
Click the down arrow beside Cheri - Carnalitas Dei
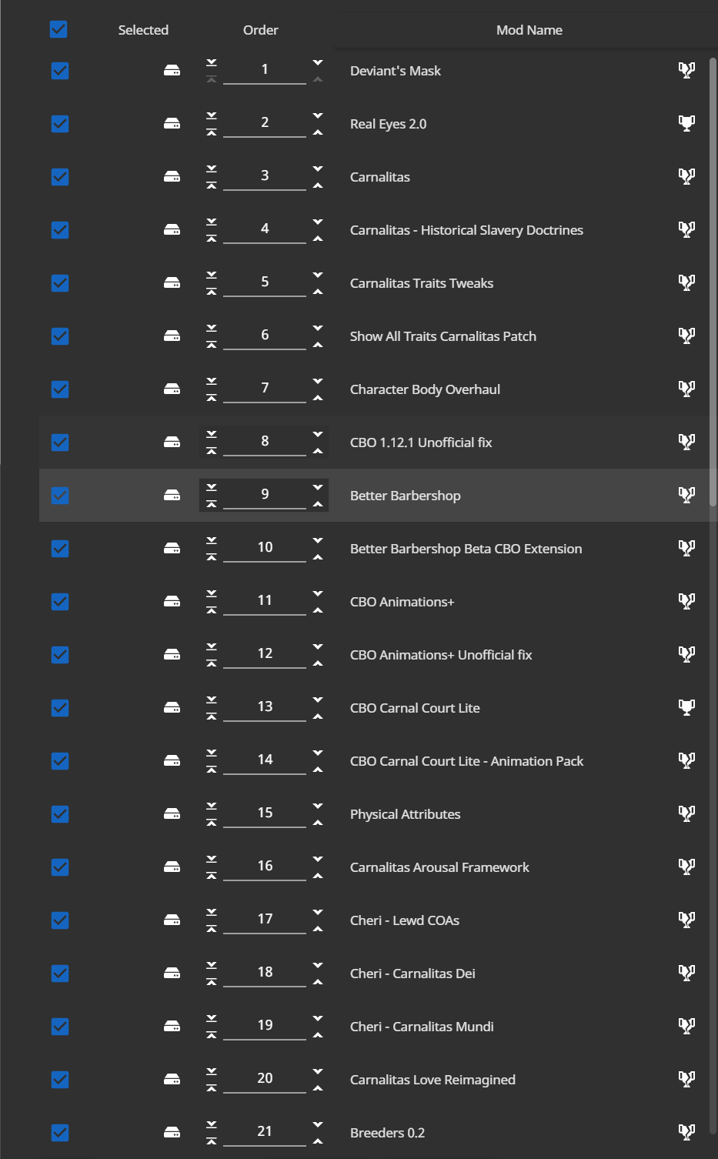tap(318, 964)
